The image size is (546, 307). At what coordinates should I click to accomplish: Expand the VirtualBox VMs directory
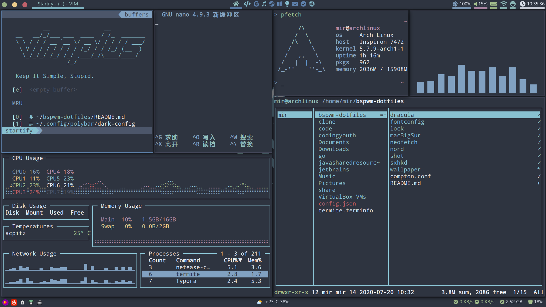click(342, 197)
